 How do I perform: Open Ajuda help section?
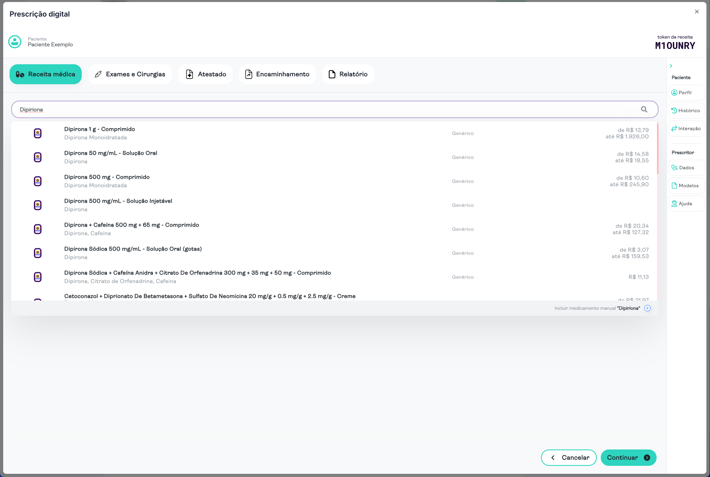coord(686,204)
